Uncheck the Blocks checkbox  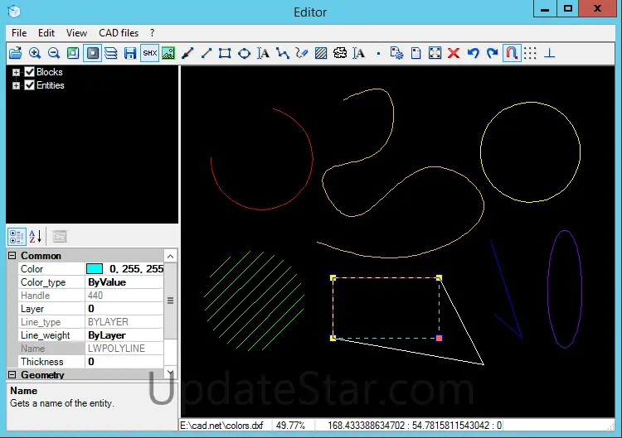[29, 72]
